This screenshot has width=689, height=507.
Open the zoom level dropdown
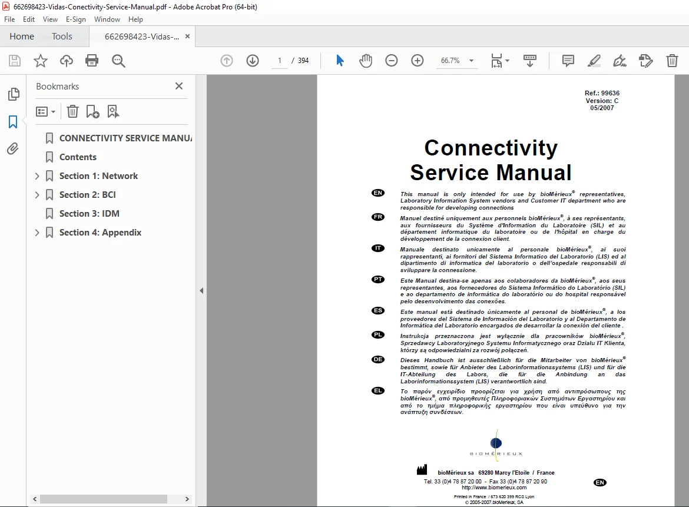[472, 61]
